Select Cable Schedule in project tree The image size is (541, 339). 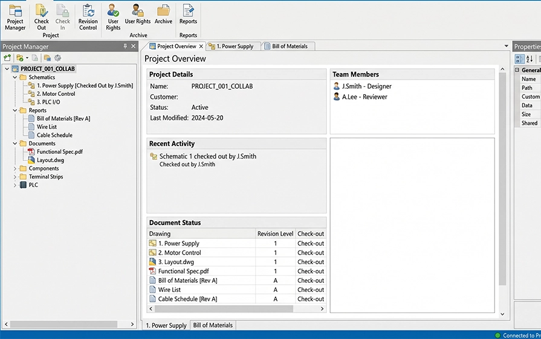(54, 135)
